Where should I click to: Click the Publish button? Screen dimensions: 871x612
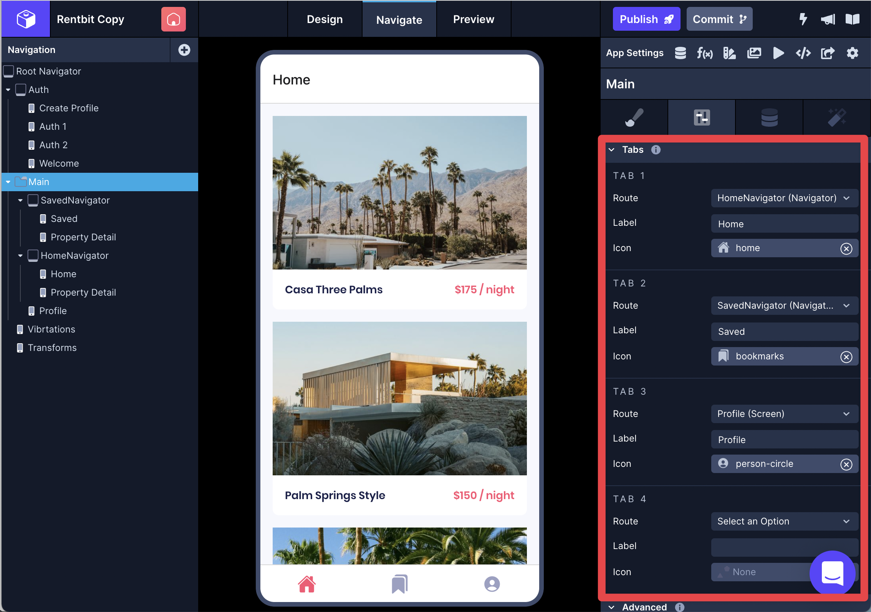(x=646, y=19)
